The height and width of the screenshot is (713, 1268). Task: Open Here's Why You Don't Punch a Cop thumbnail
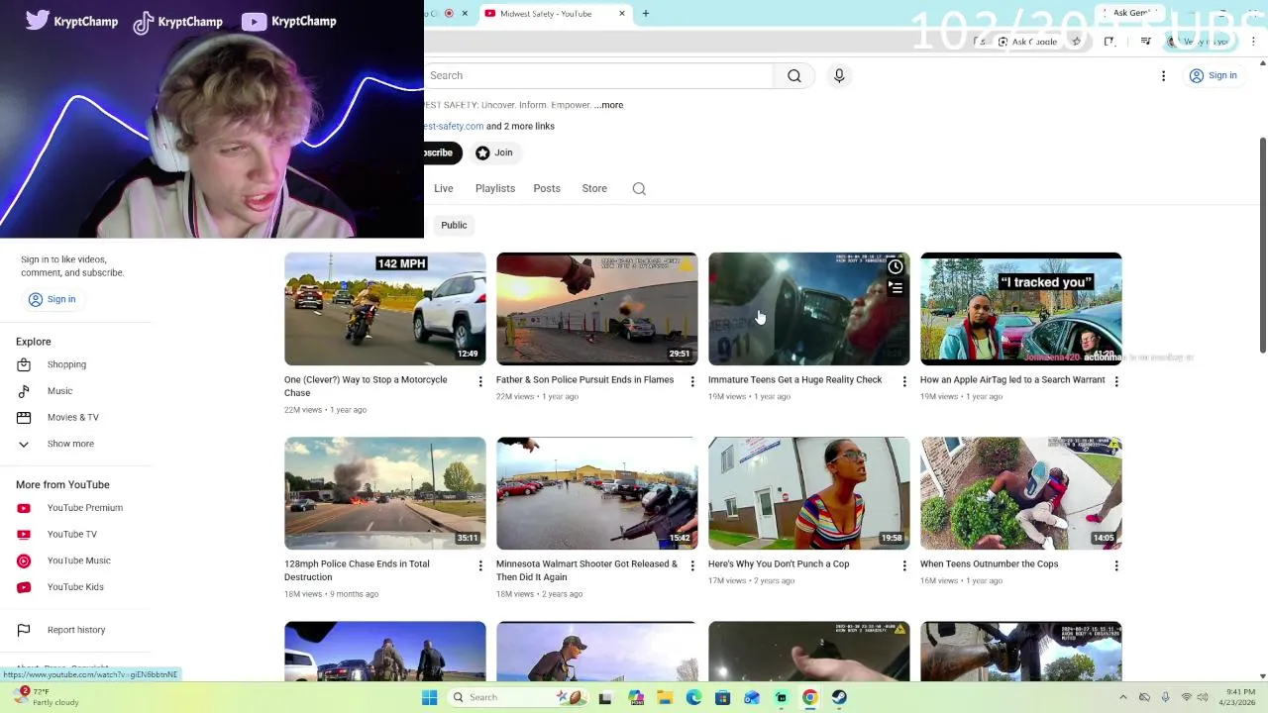(809, 493)
